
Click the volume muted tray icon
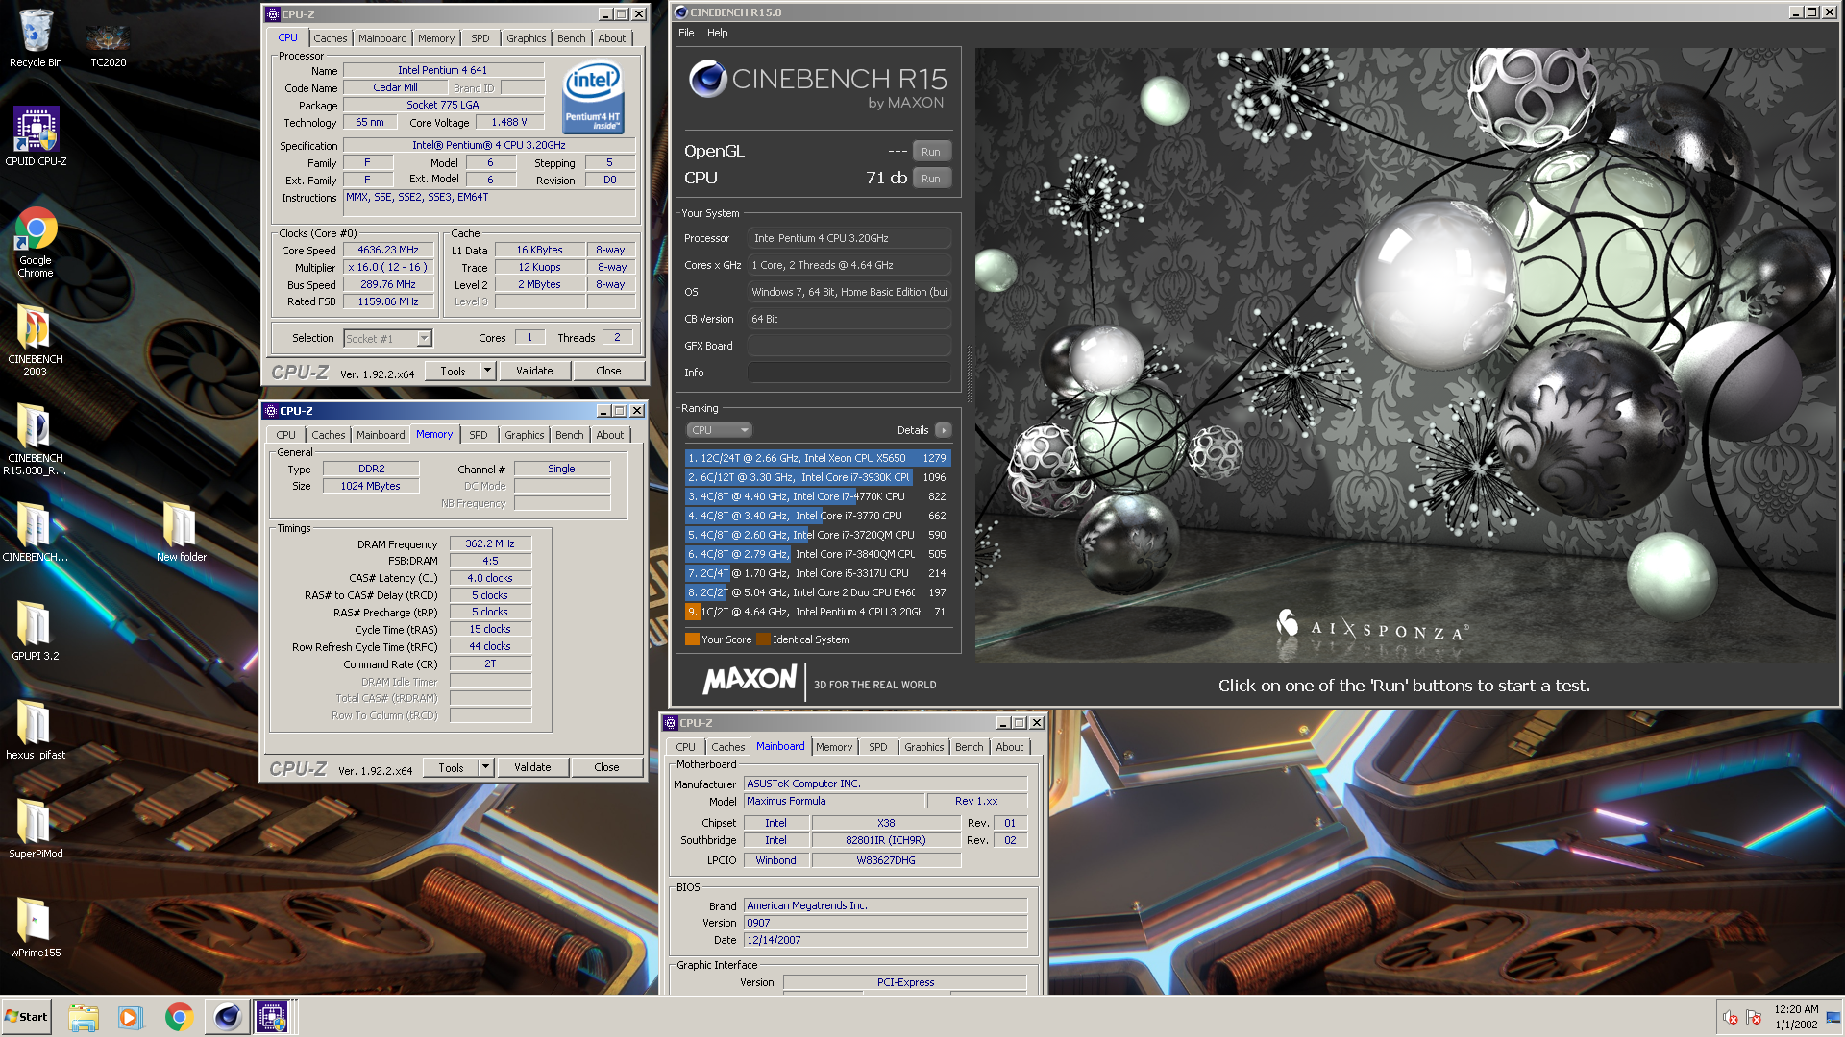click(x=1731, y=1018)
